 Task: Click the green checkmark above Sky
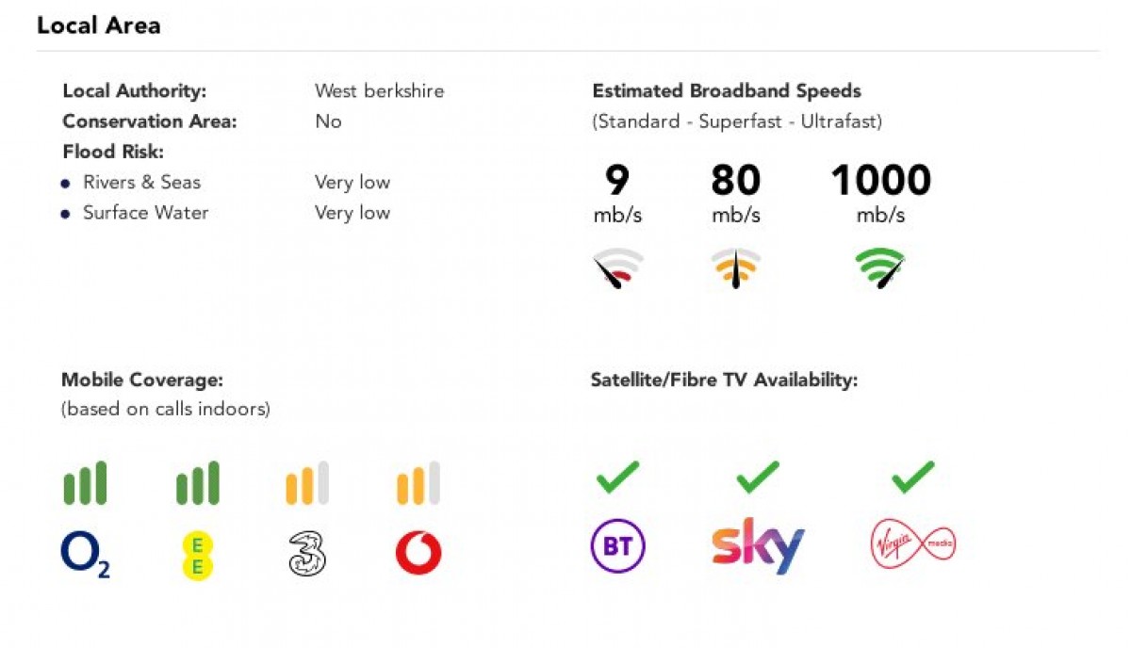tap(758, 477)
